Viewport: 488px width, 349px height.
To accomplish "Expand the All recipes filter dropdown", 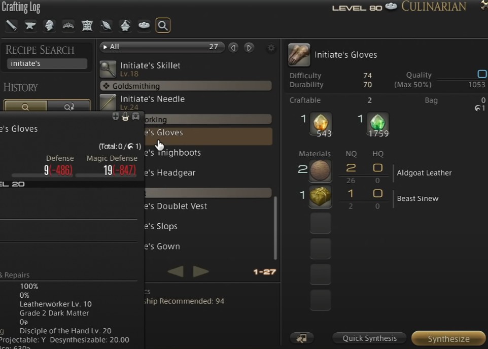I will 162,47.
